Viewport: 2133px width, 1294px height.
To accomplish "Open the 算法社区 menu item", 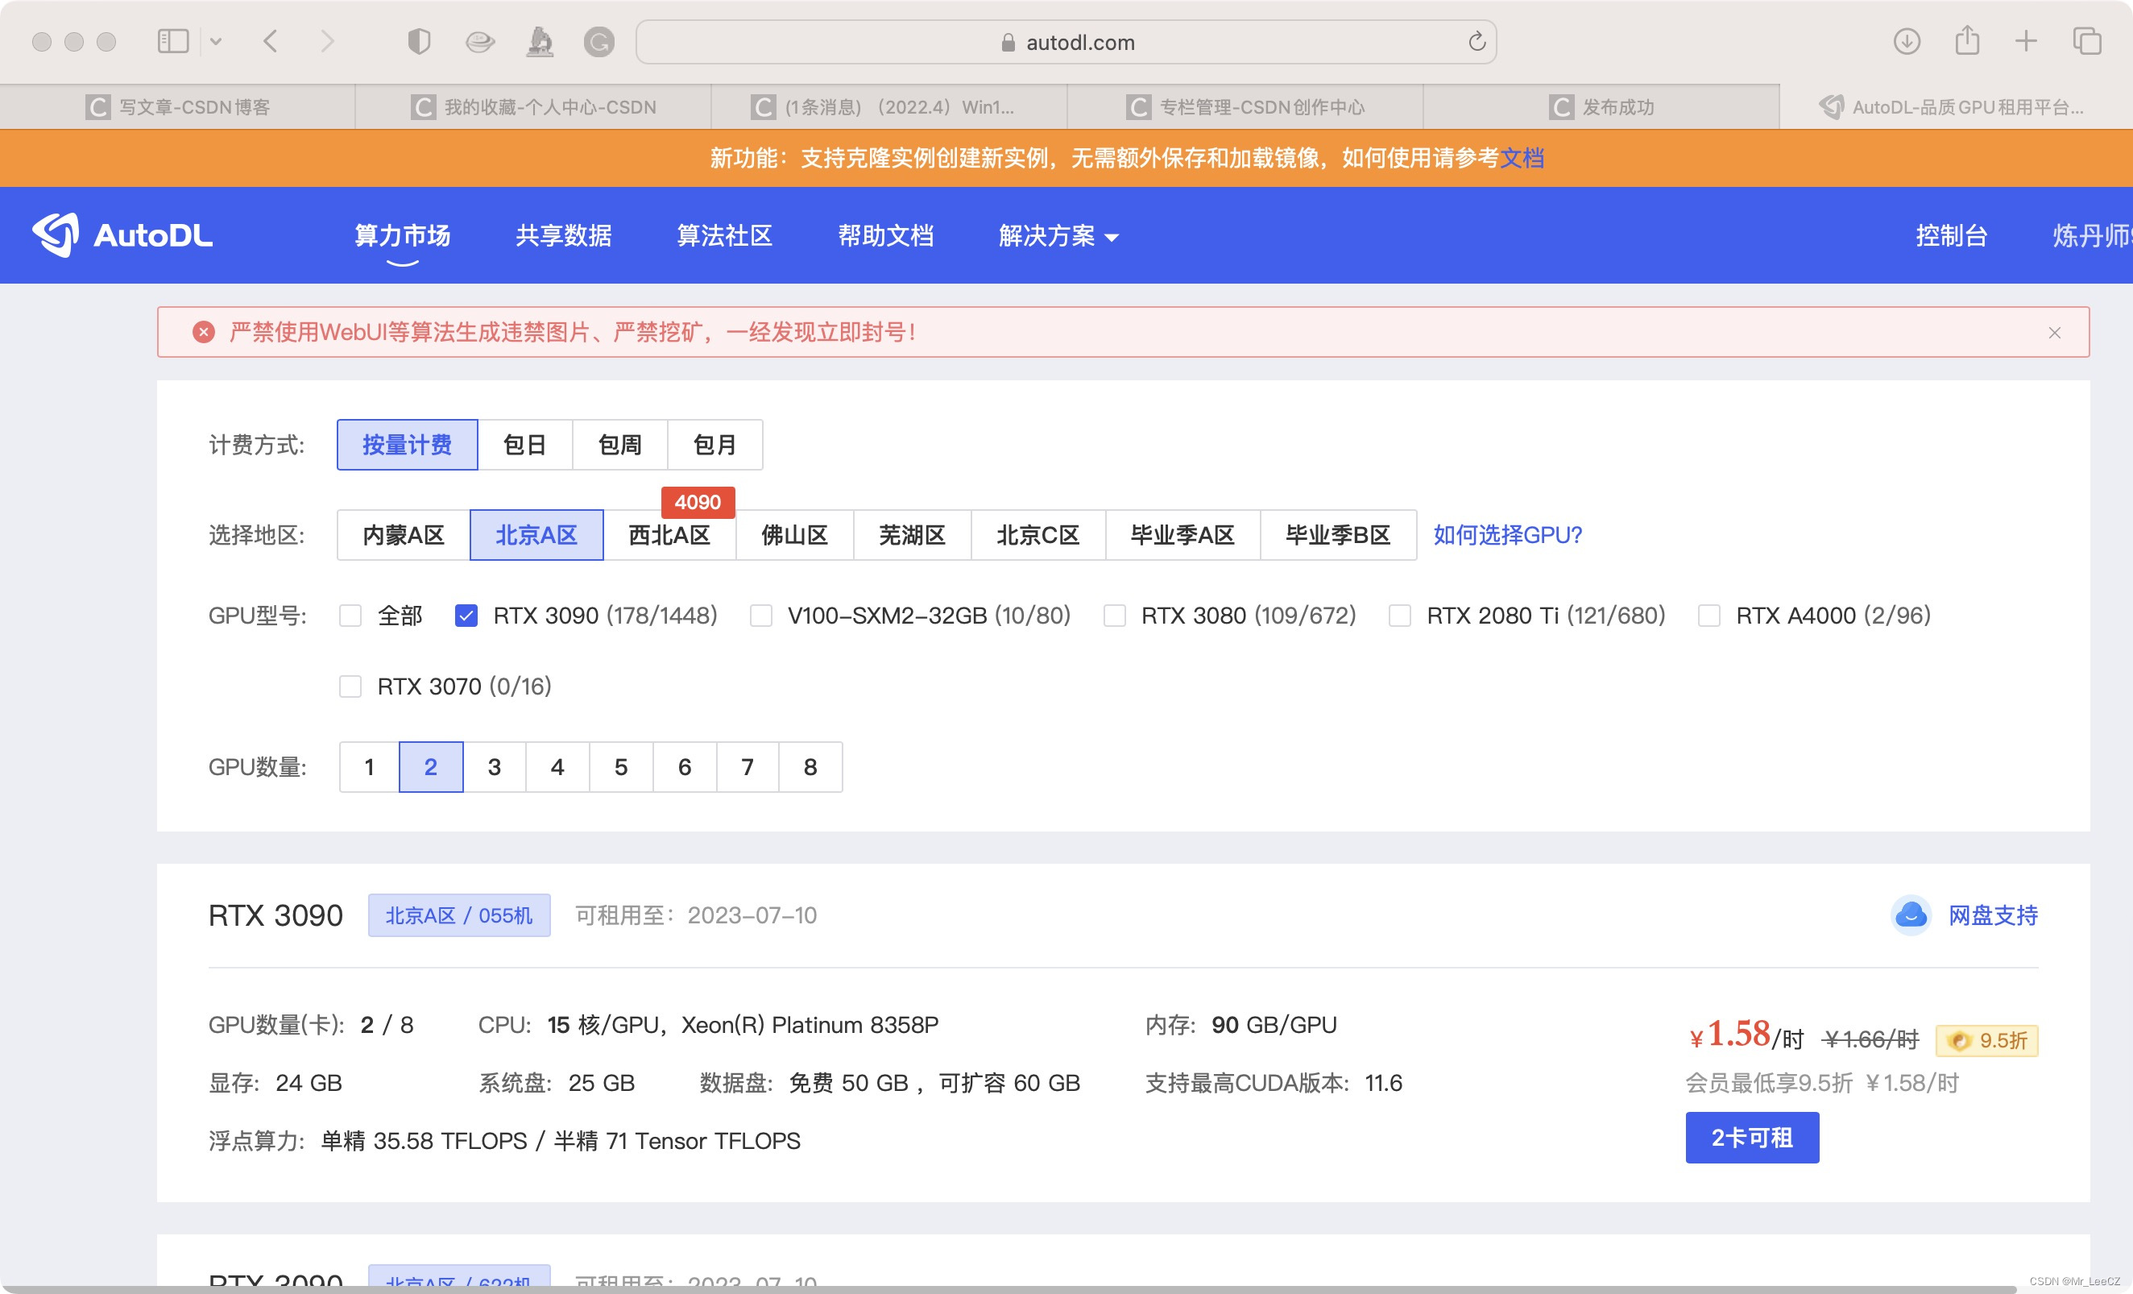I will pyautogui.click(x=725, y=234).
